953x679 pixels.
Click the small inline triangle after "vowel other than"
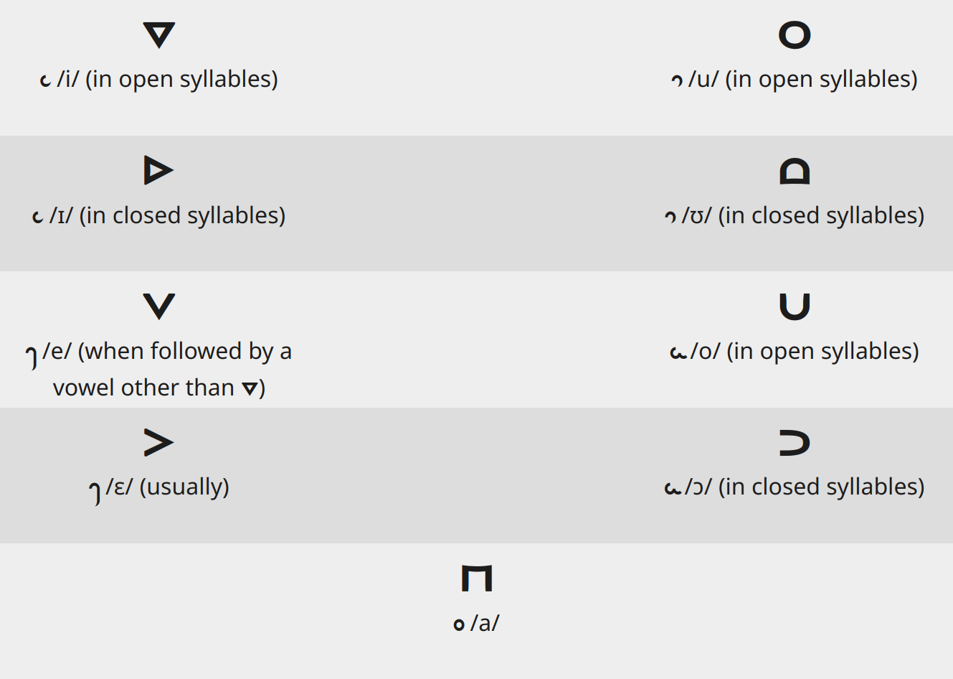(x=249, y=389)
